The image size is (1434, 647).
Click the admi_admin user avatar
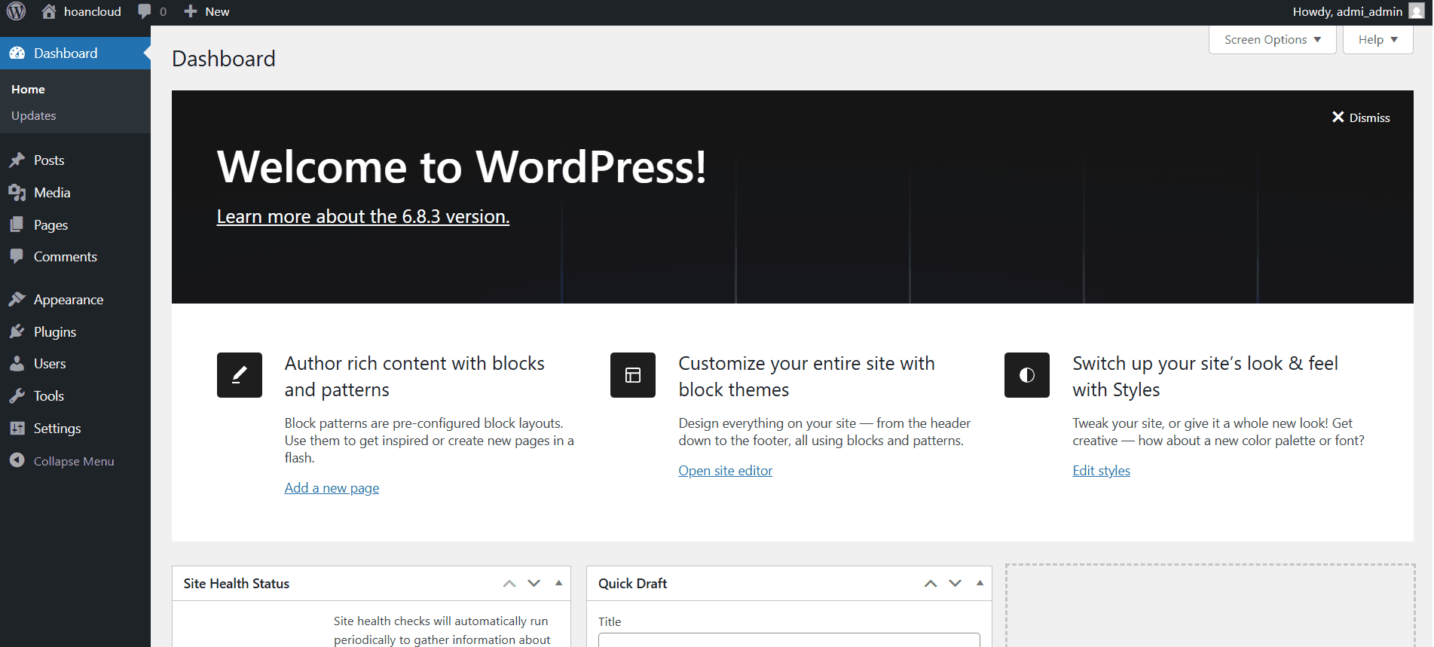click(1416, 11)
